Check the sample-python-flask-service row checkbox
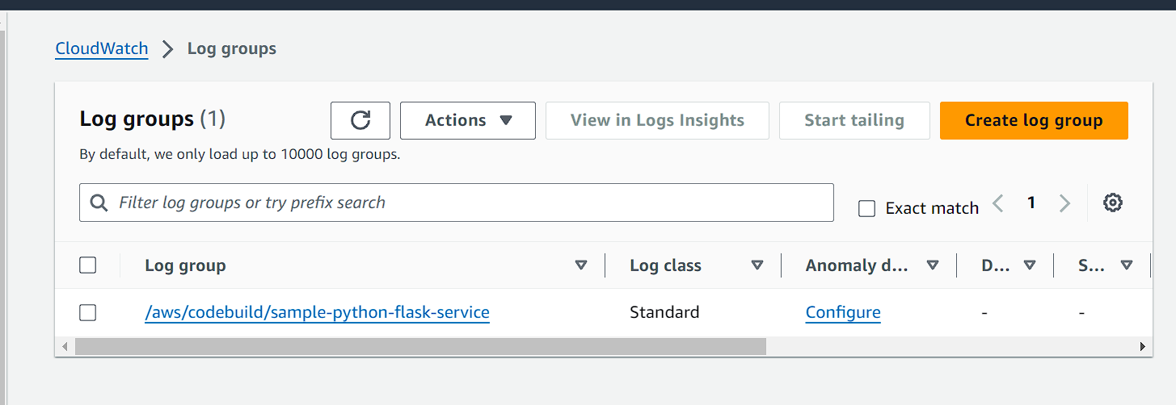Image resolution: width=1176 pixels, height=405 pixels. [x=88, y=312]
